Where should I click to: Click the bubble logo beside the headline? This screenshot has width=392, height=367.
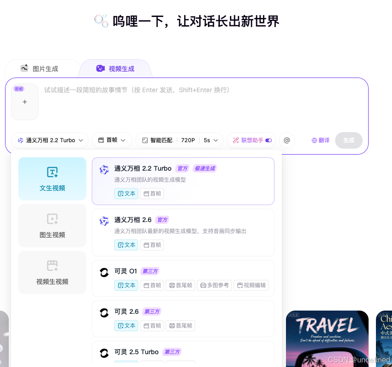[x=101, y=21]
